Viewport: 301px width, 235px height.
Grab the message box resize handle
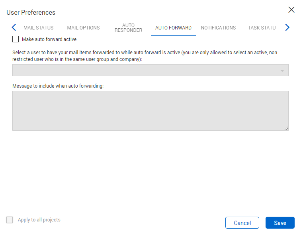(x=286, y=128)
